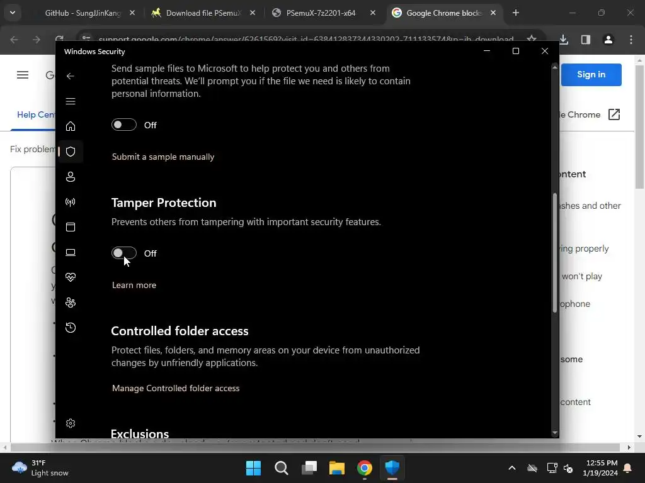Click the Windows Security vertical scrollbar thumb
Image resolution: width=645 pixels, height=483 pixels.
pos(554,253)
